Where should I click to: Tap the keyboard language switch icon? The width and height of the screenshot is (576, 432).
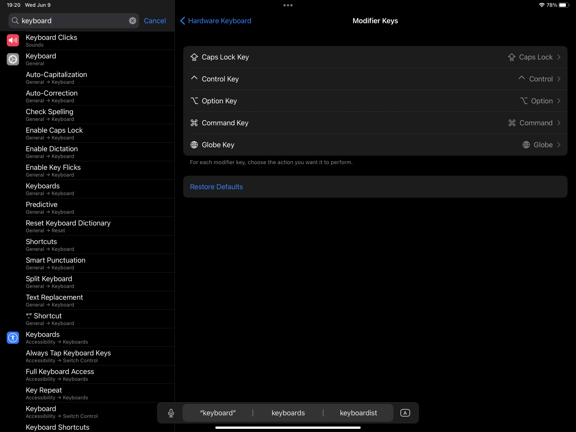(x=405, y=413)
